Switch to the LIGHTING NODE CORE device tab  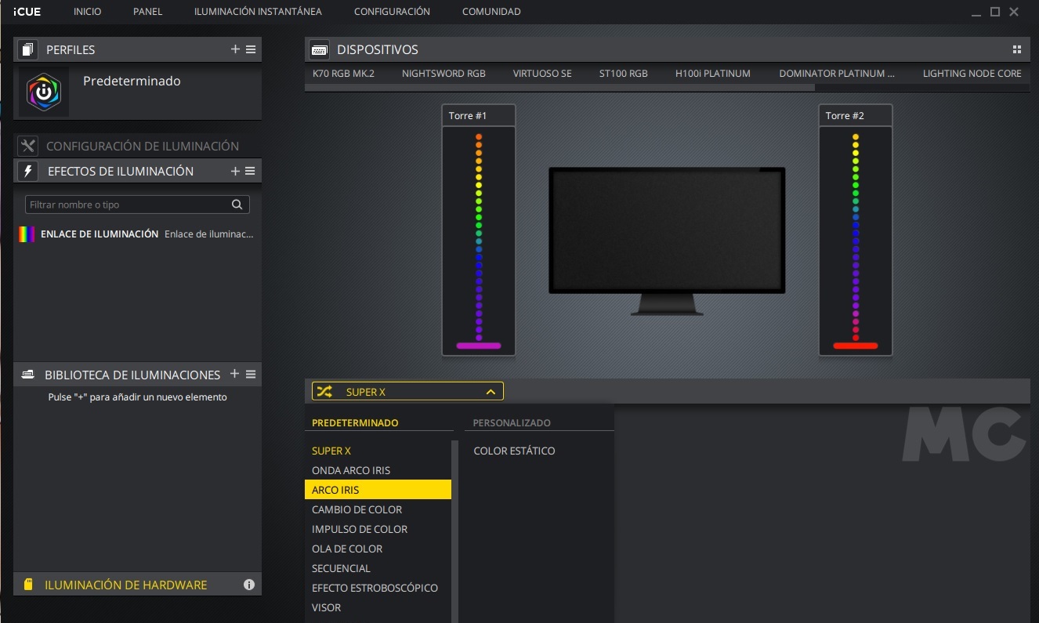[x=972, y=74]
